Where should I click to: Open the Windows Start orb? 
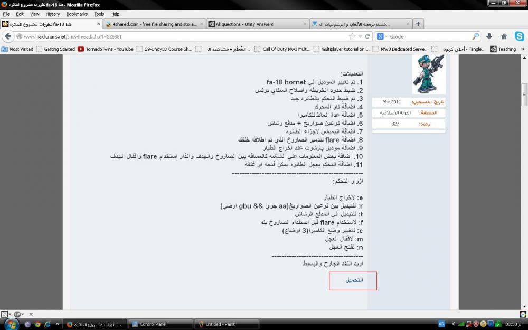(12, 324)
